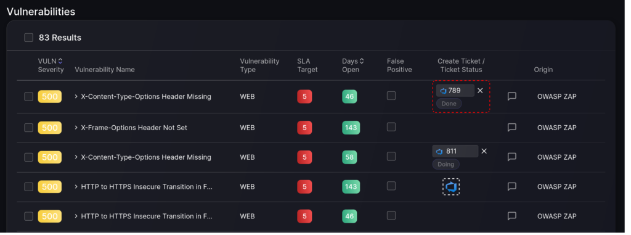Remove ticket 811 with the X icon
Screen dimensions: 631x235
pyautogui.click(x=484, y=151)
